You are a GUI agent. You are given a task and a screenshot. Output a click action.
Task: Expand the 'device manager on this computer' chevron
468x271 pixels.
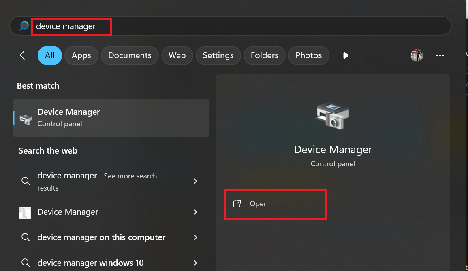[x=195, y=237]
